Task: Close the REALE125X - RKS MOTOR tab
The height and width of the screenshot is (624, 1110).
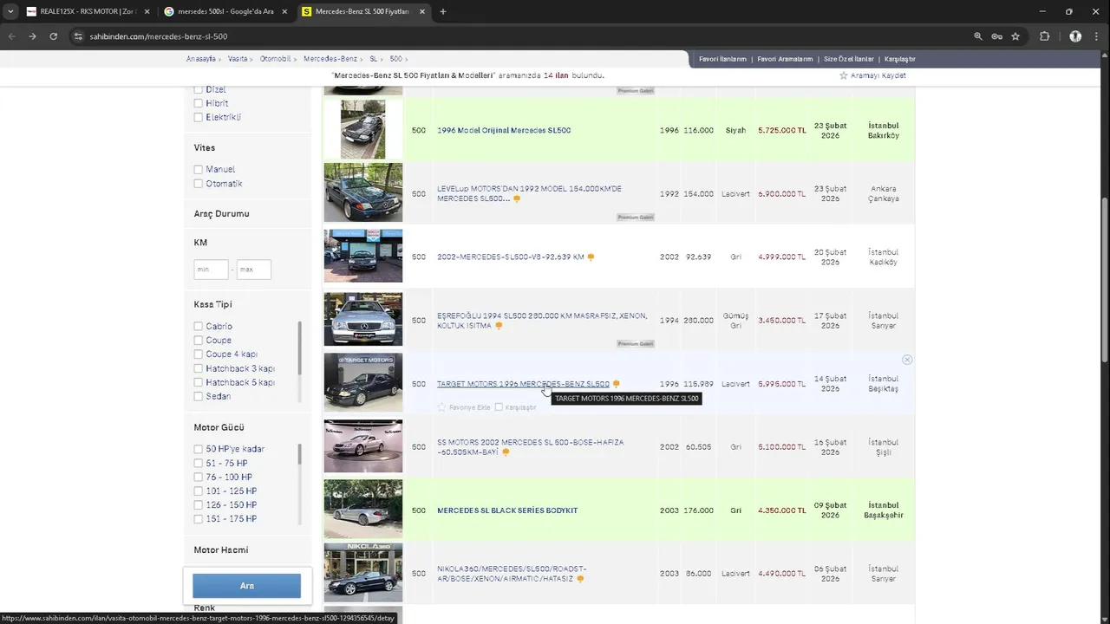Action: [x=147, y=11]
